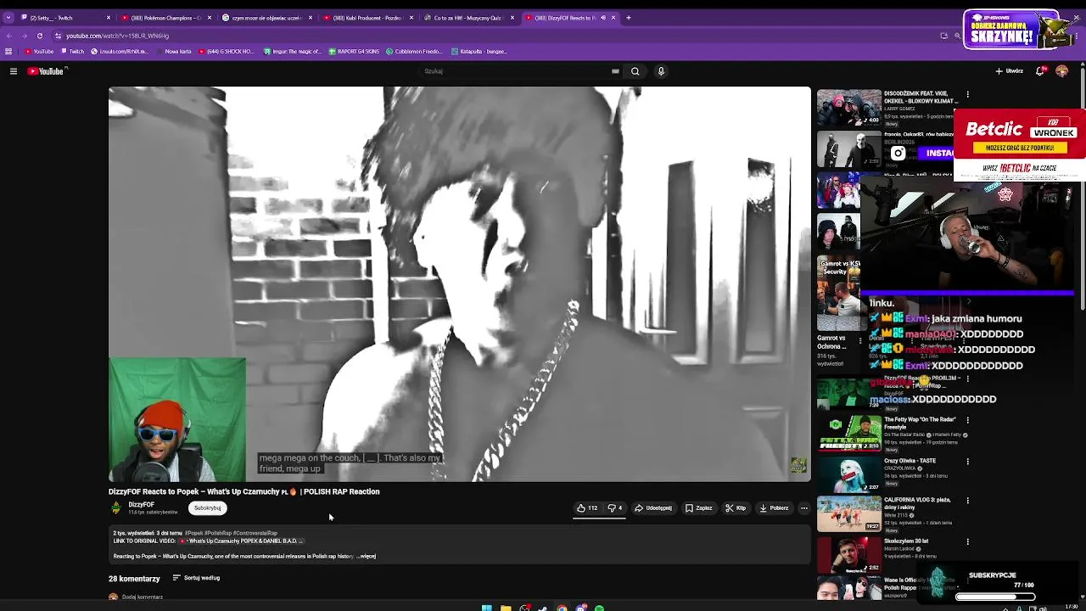1086x611 pixels.
Task: Open Chrome from the taskbar
Action: click(562, 608)
